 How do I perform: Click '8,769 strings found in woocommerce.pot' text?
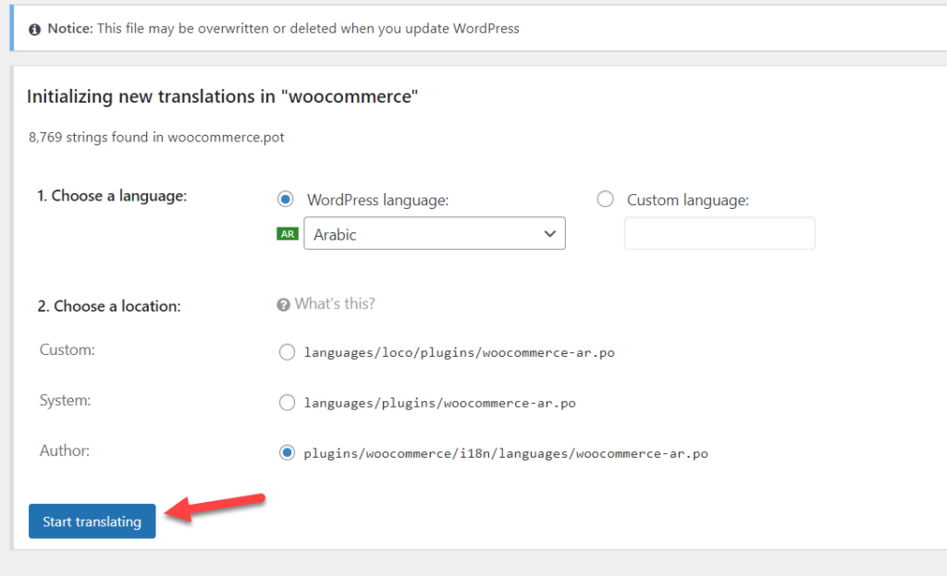coord(156,137)
